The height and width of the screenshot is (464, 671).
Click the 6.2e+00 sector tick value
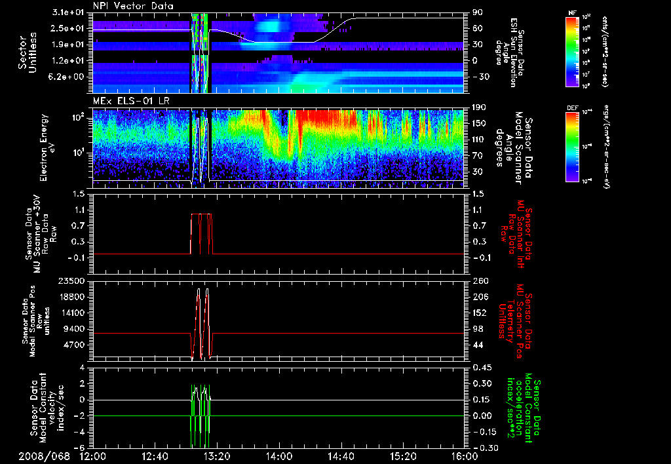[67, 77]
